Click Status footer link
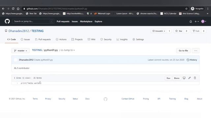 (x=75, y=99)
